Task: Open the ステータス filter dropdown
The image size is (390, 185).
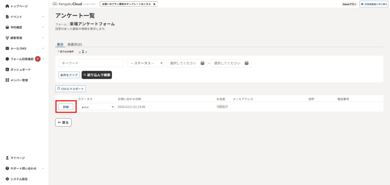Action: pyautogui.click(x=145, y=63)
